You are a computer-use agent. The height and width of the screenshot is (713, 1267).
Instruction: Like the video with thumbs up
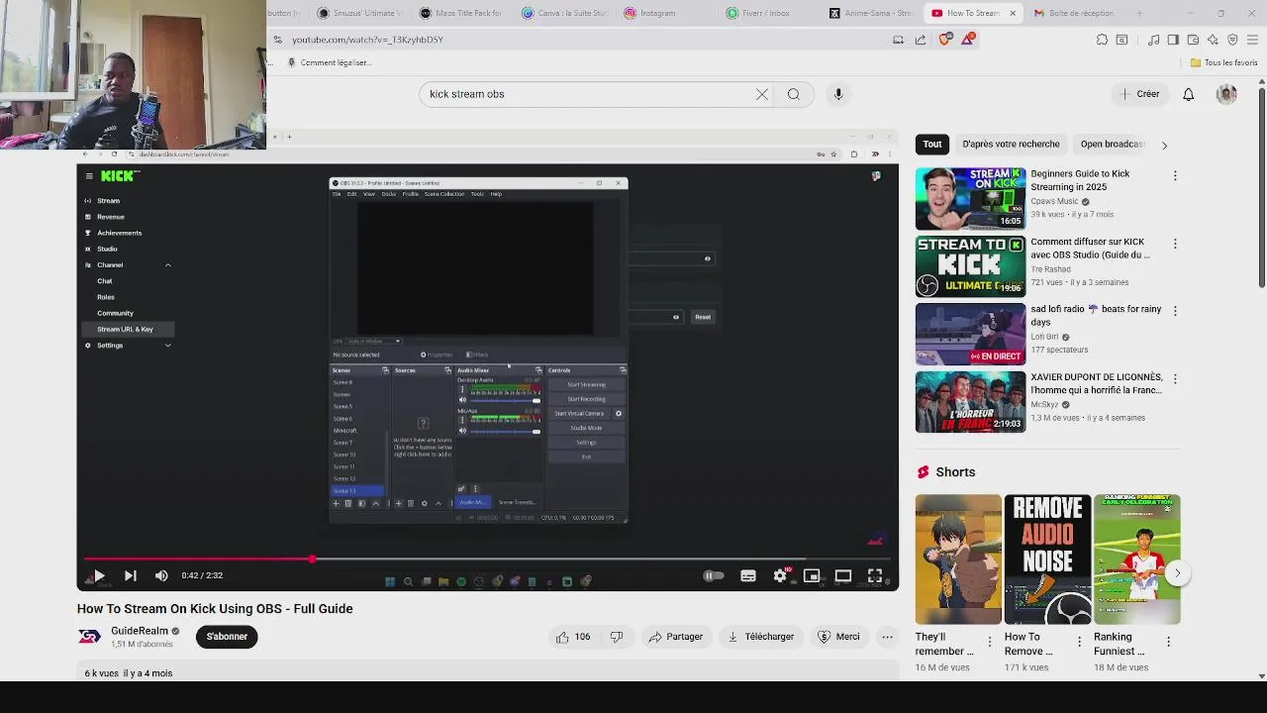pos(572,637)
